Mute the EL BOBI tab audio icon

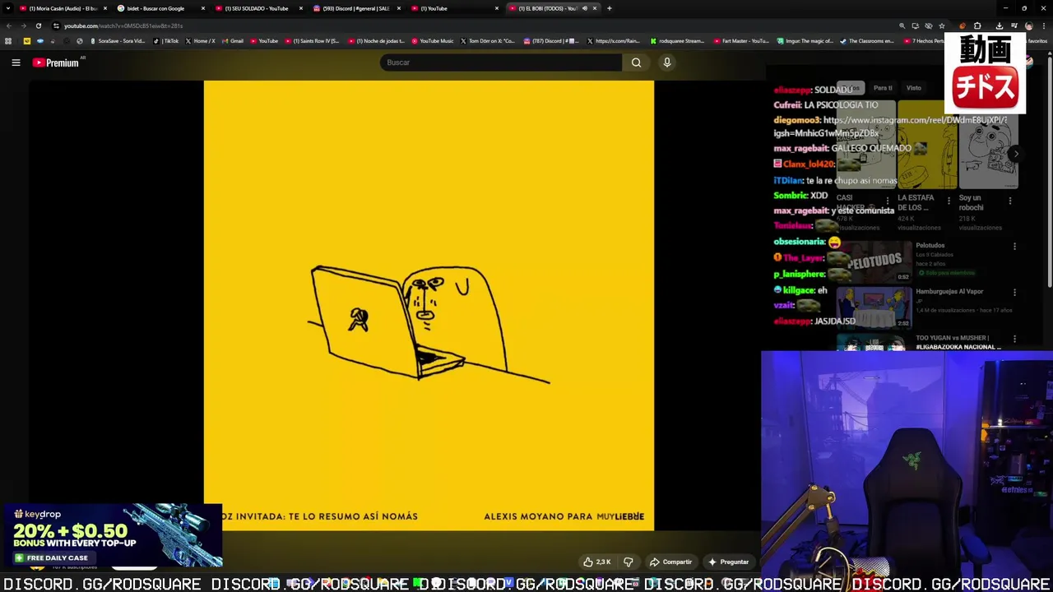585,8
